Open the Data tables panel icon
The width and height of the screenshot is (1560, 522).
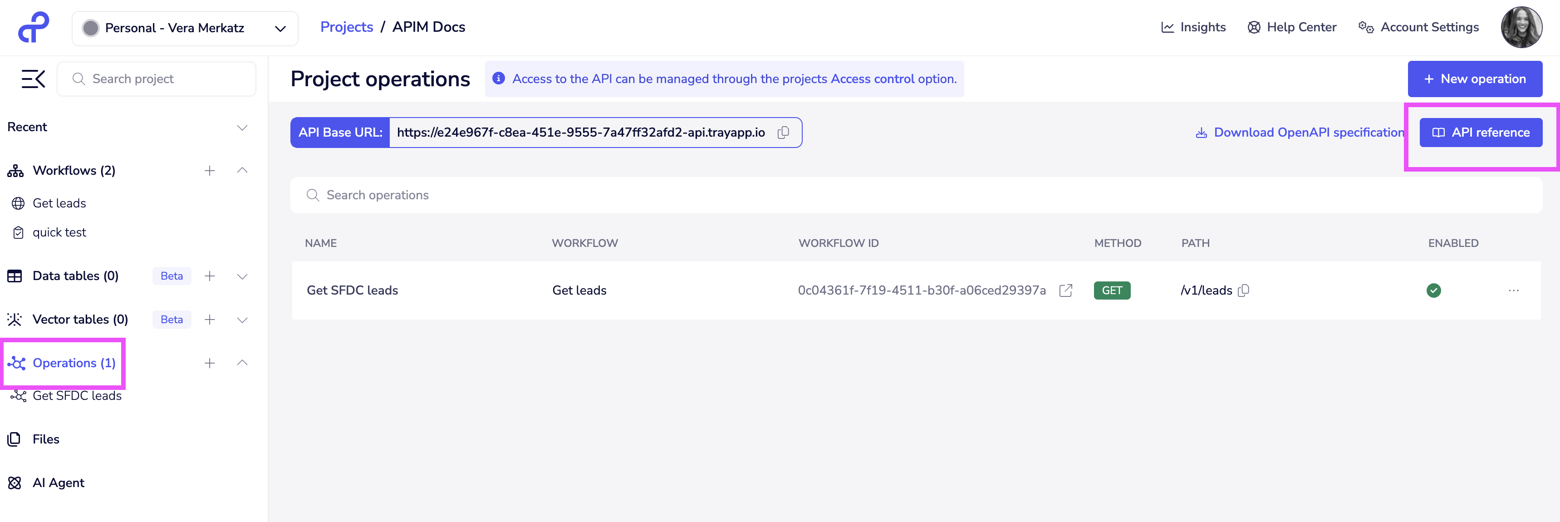[15, 276]
